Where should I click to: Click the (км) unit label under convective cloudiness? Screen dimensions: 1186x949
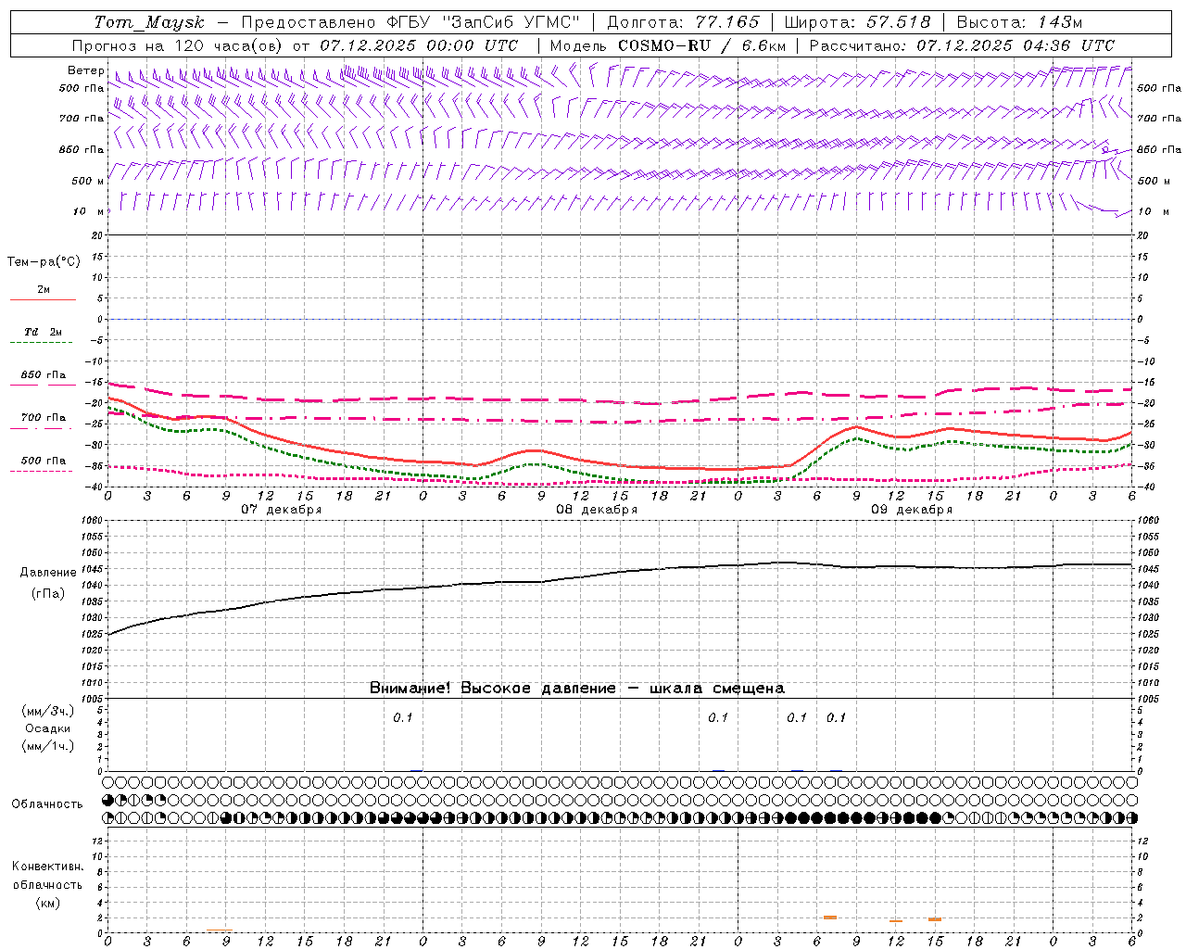(48, 903)
